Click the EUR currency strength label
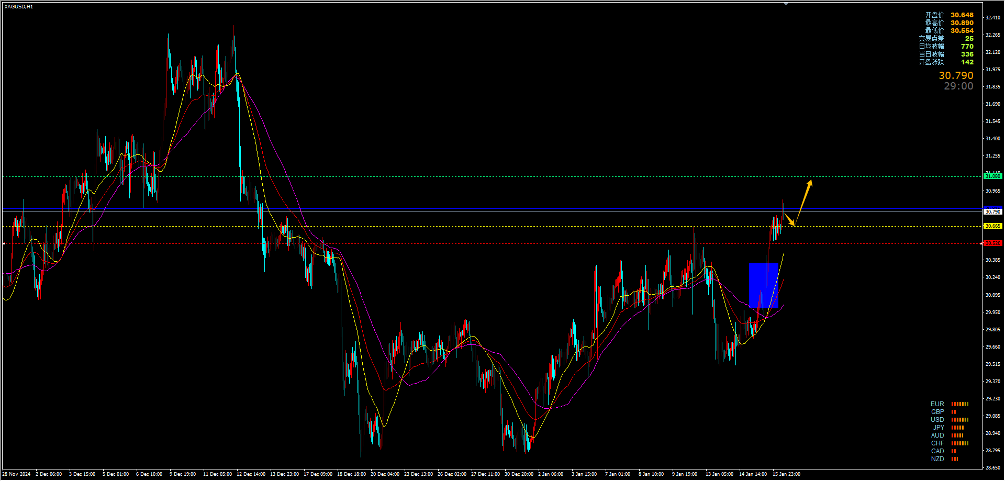Image resolution: width=1005 pixels, height=481 pixels. click(x=937, y=404)
